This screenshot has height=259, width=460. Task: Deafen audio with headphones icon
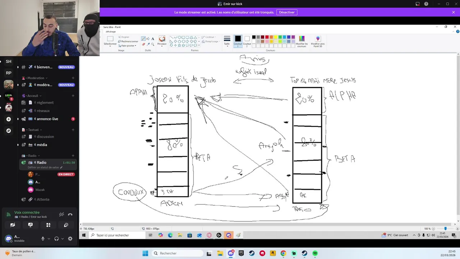coord(56,238)
